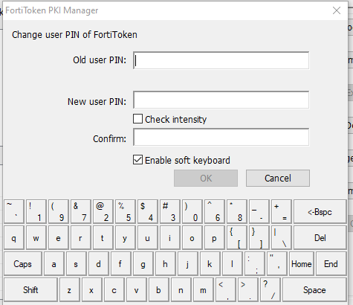This screenshot has width=353, height=305.
Task: Click the Old user PIN input field
Action: [221, 60]
